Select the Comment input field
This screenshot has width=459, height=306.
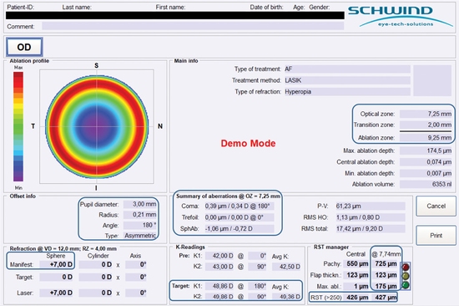[193, 26]
